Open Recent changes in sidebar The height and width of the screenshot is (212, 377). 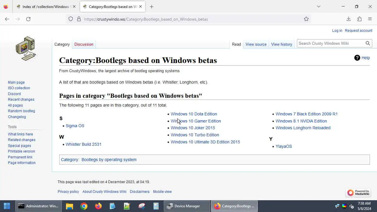tap(21, 100)
